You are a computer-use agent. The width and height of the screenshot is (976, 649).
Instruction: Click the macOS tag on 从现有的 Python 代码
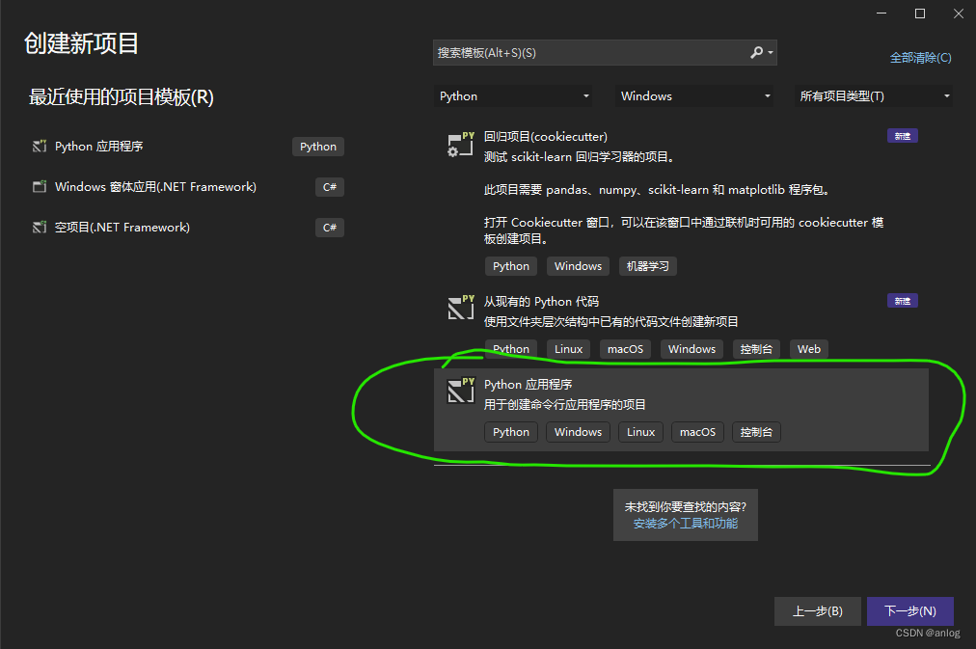point(626,349)
